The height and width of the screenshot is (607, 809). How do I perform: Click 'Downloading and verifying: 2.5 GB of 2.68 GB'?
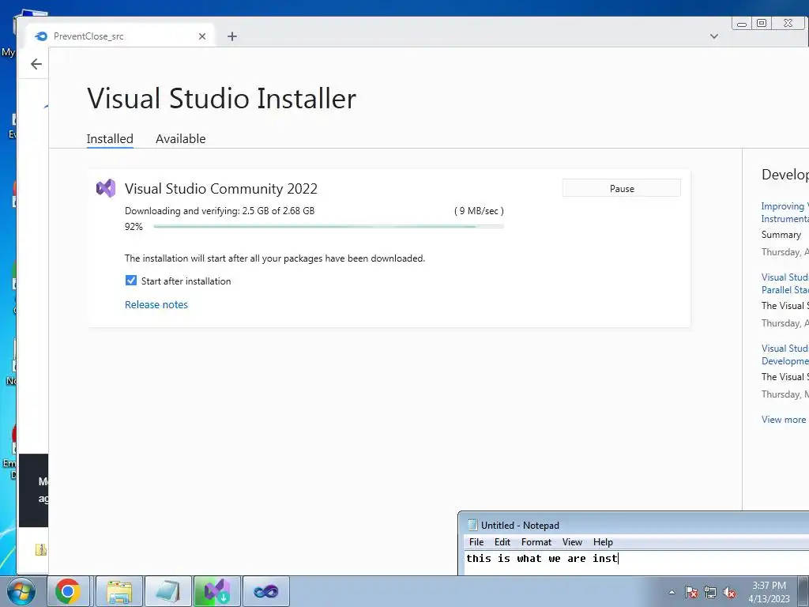click(x=220, y=210)
